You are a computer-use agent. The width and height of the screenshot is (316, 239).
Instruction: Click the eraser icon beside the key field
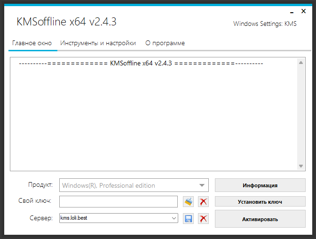(x=188, y=202)
